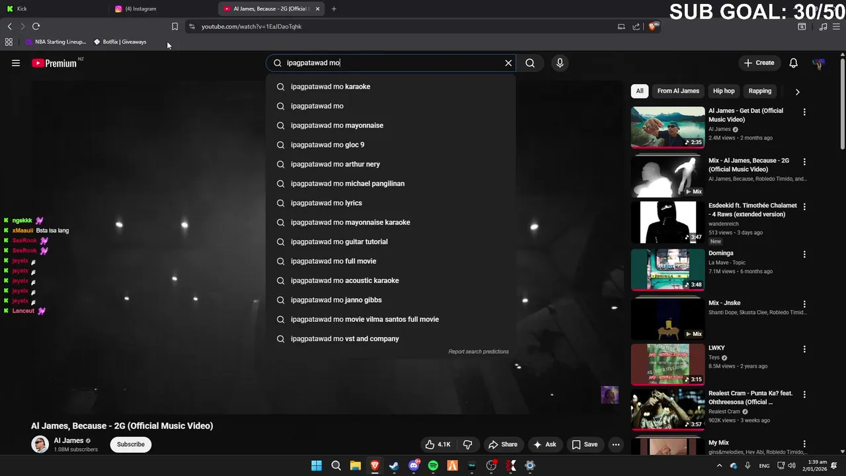Play the LWKY thumbnail
Viewport: 846px width, 476px height.
point(668,364)
